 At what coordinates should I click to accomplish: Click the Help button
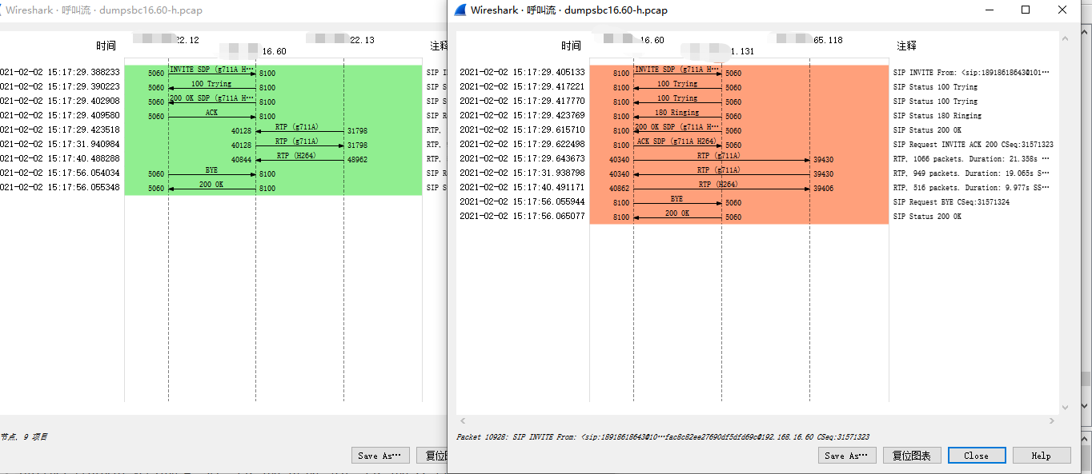(1042, 455)
